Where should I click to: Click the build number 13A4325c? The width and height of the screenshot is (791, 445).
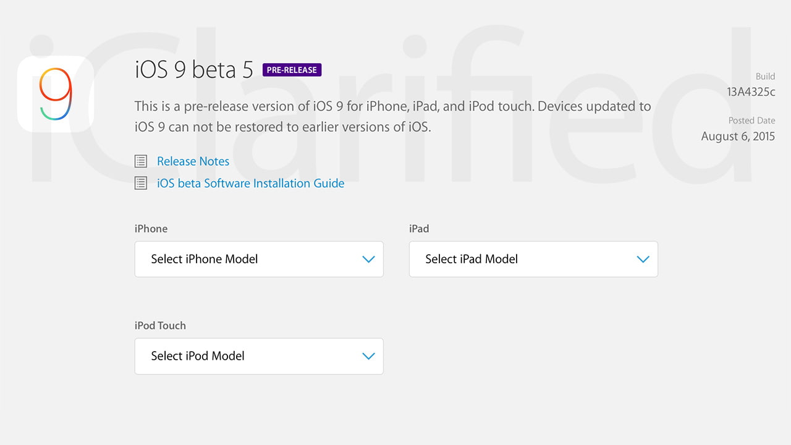(751, 92)
